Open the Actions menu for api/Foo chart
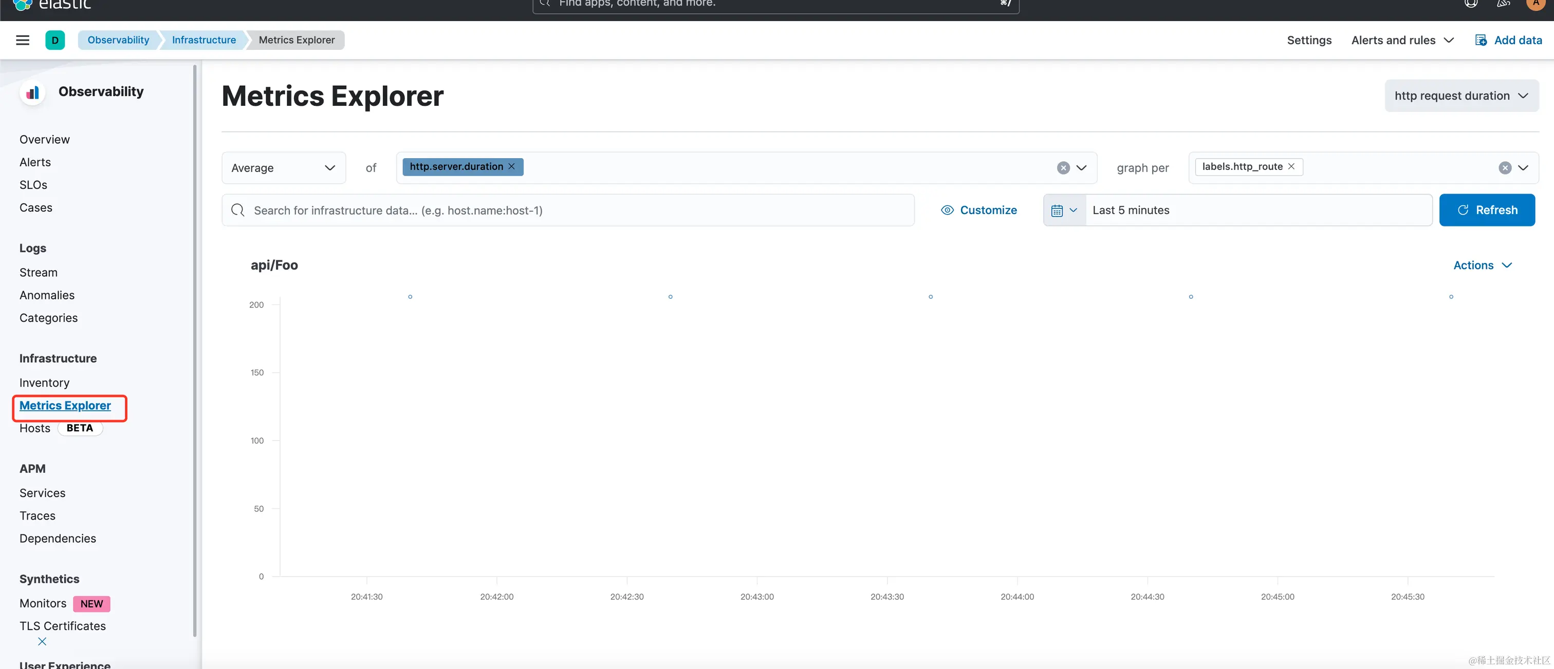The height and width of the screenshot is (669, 1554). (x=1482, y=265)
